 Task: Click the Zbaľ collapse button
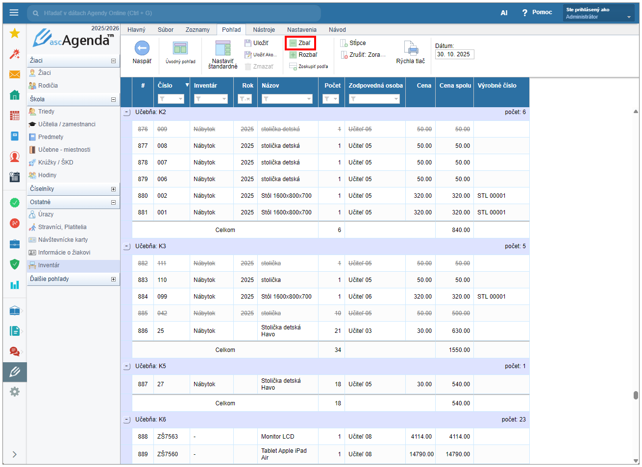[300, 43]
